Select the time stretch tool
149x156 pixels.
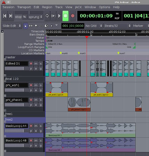pos(46,26)
